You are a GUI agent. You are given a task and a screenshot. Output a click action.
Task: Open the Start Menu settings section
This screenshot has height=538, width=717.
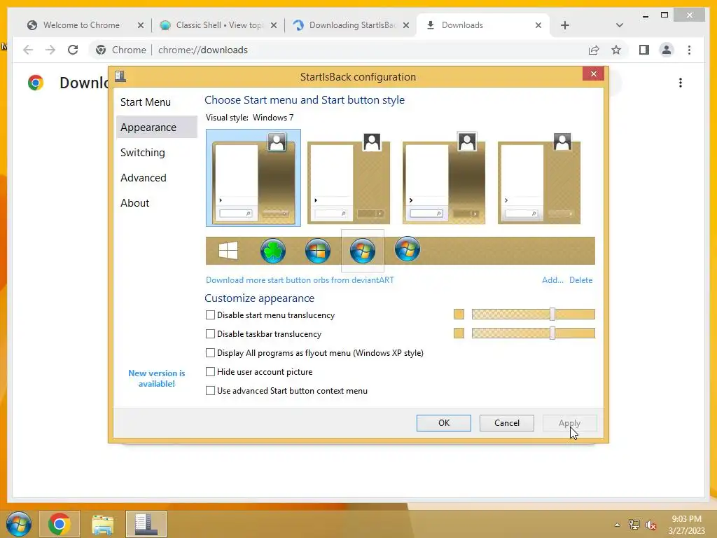tap(156, 102)
